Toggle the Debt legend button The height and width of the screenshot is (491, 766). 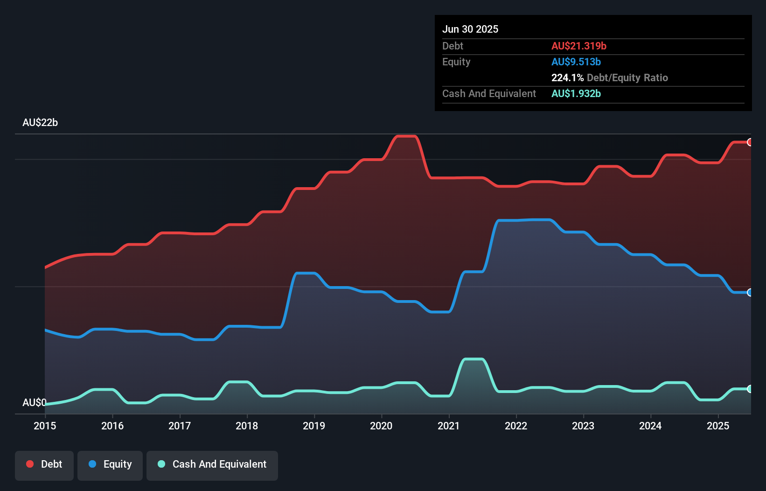(44, 465)
